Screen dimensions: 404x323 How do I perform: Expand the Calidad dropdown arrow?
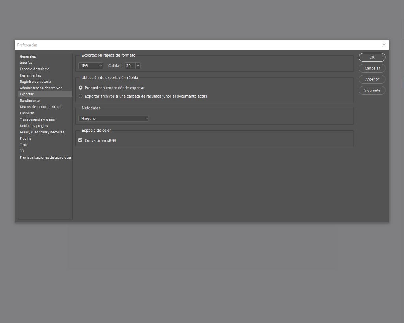click(138, 66)
